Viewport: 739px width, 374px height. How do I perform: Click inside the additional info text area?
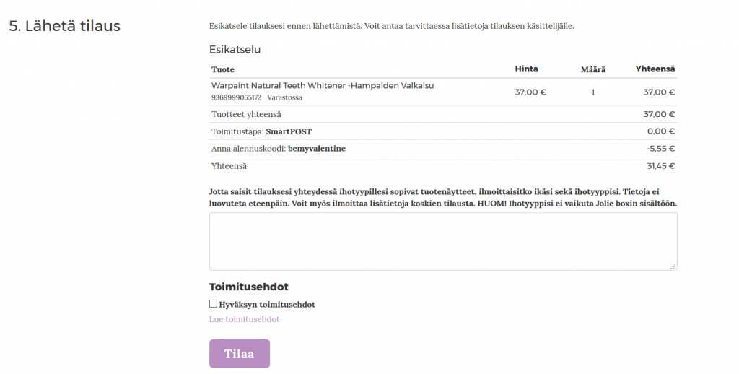[442, 241]
